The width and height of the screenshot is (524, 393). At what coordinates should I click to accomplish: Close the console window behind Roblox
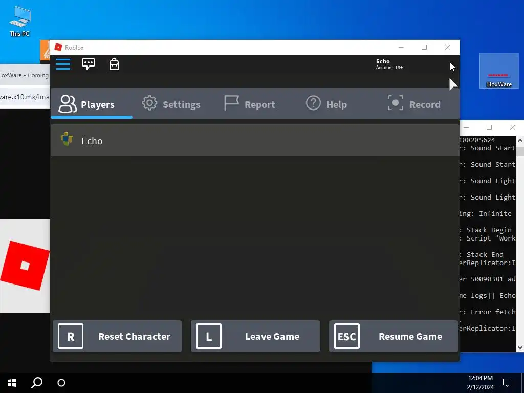click(x=513, y=127)
